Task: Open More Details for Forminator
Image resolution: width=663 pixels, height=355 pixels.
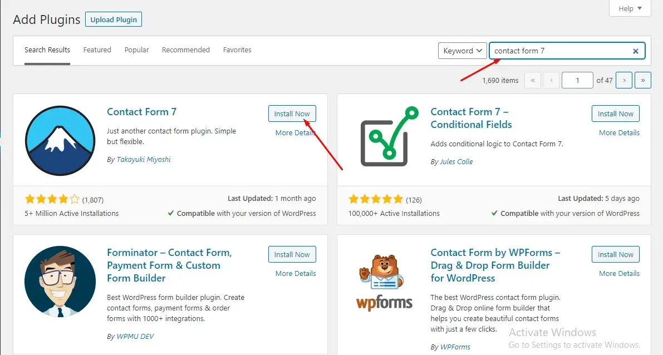Action: [x=296, y=274]
